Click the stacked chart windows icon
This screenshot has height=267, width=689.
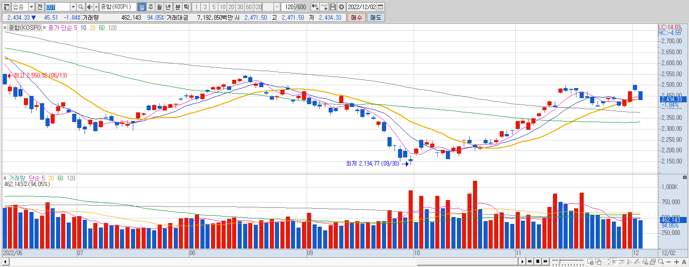(653, 261)
